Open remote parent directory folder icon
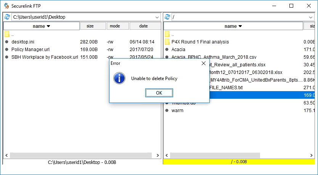The image size is (318, 175). point(167,34)
